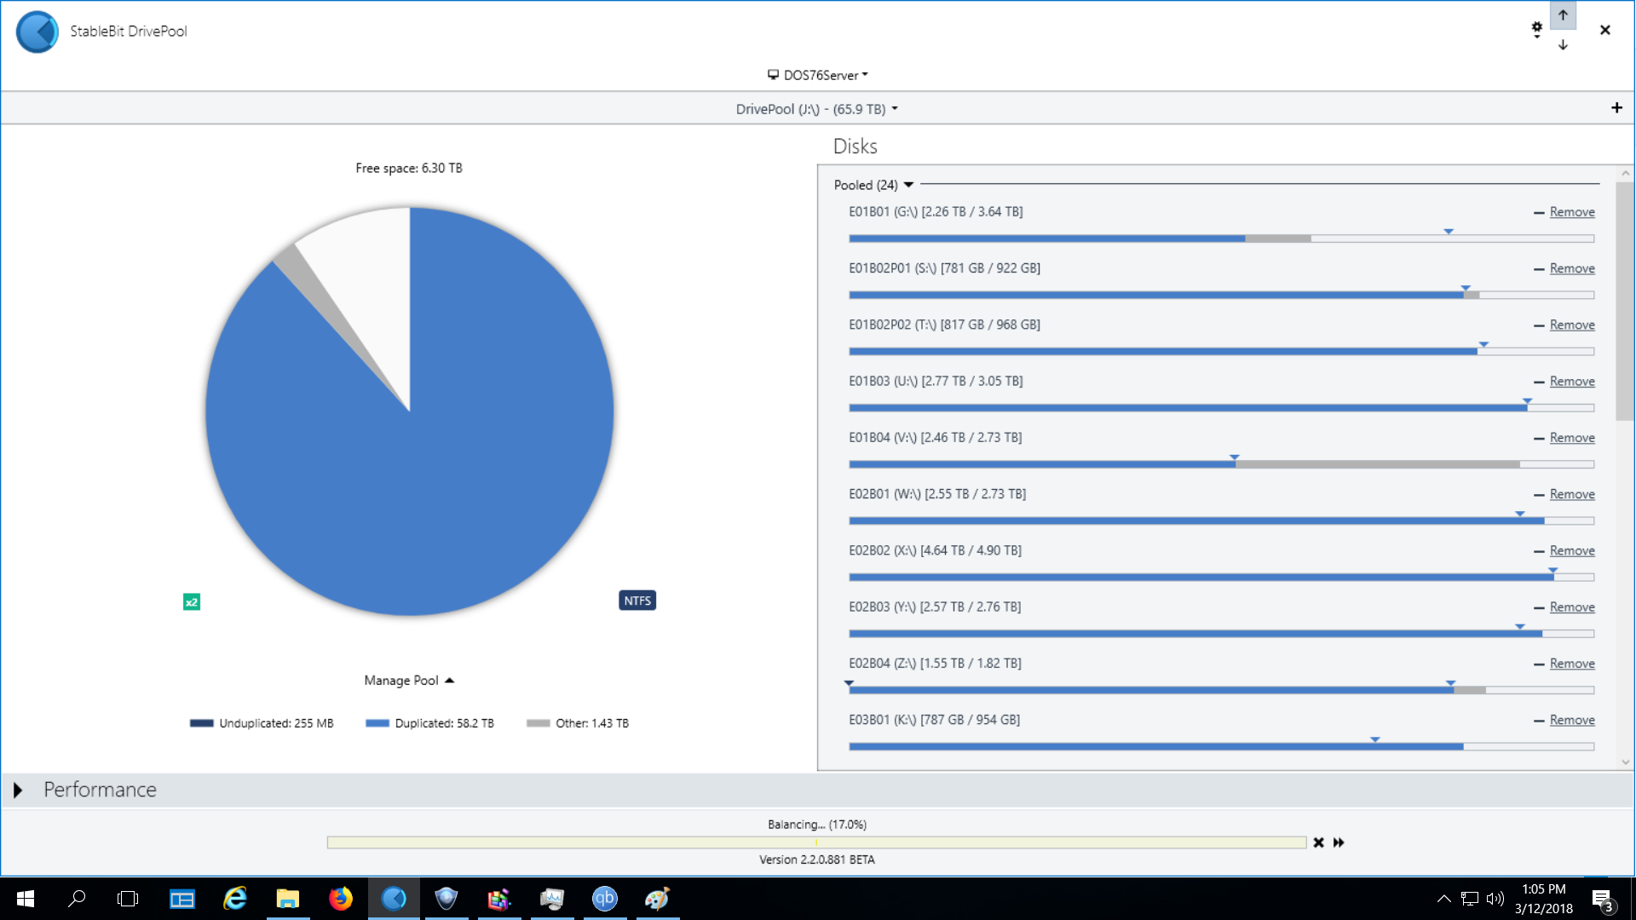Click the fast-forward balancing priority icon
This screenshot has height=920, width=1636.
[1339, 842]
